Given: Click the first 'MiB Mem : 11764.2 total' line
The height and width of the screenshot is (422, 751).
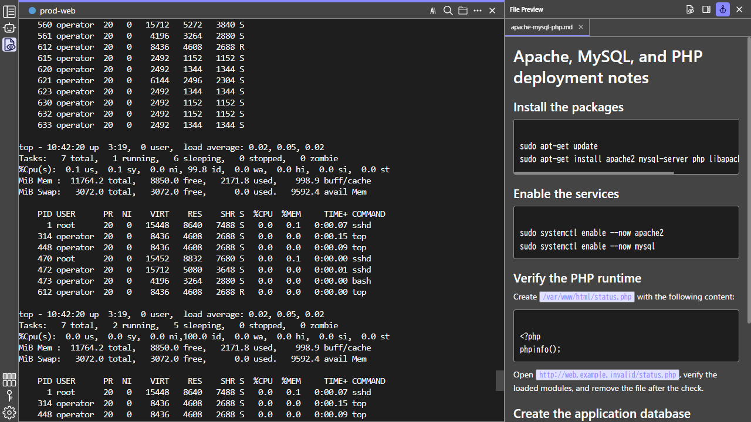Looking at the screenshot, I should click(195, 181).
